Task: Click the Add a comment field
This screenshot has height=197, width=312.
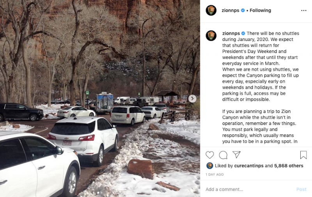Action: (249, 189)
